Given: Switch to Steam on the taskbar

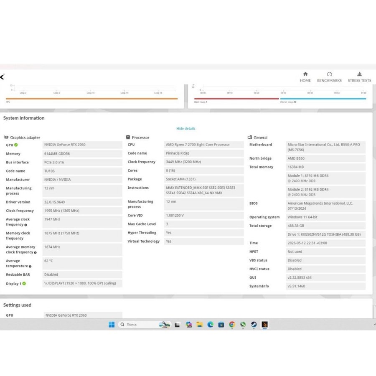Looking at the screenshot, I should point(254,325).
